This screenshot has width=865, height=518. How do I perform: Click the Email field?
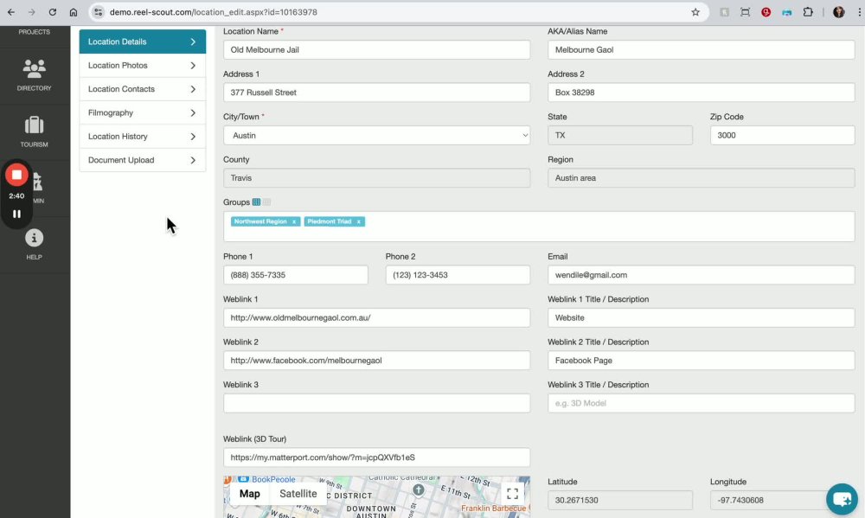pyautogui.click(x=702, y=275)
